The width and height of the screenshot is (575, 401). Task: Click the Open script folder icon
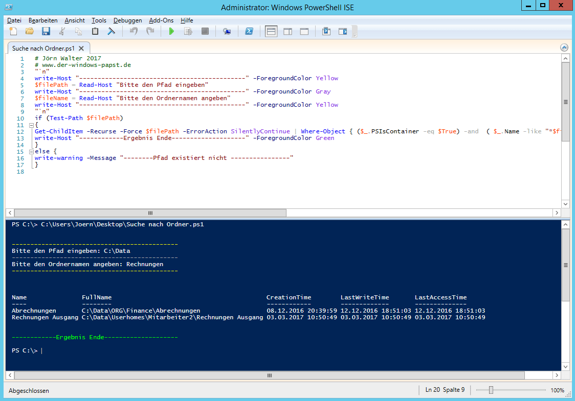pyautogui.click(x=30, y=32)
